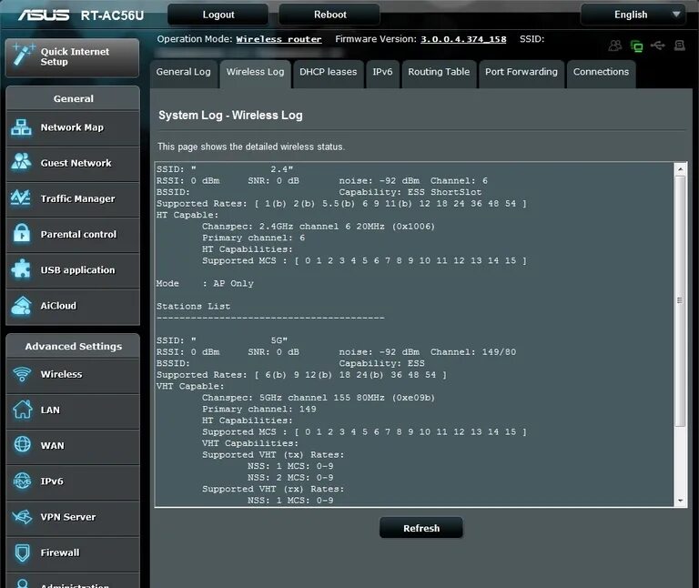Click the Wireless router operation mode link

pos(279,39)
